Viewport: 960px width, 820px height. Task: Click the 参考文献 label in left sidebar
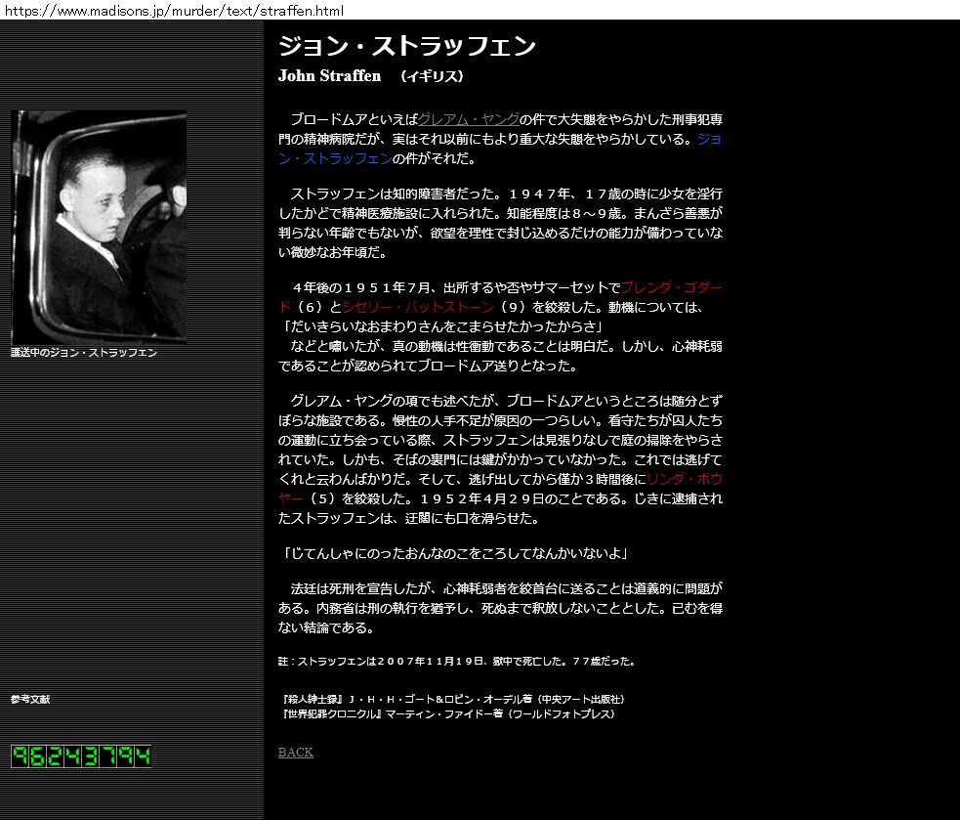[x=30, y=699]
